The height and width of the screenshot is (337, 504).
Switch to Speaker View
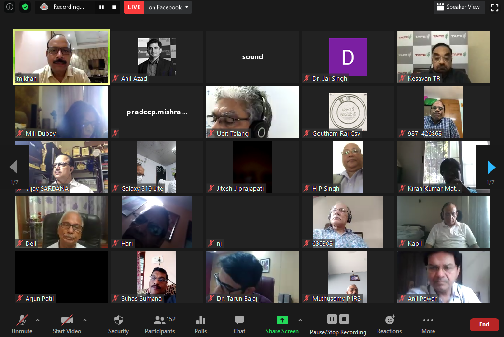pyautogui.click(x=458, y=7)
